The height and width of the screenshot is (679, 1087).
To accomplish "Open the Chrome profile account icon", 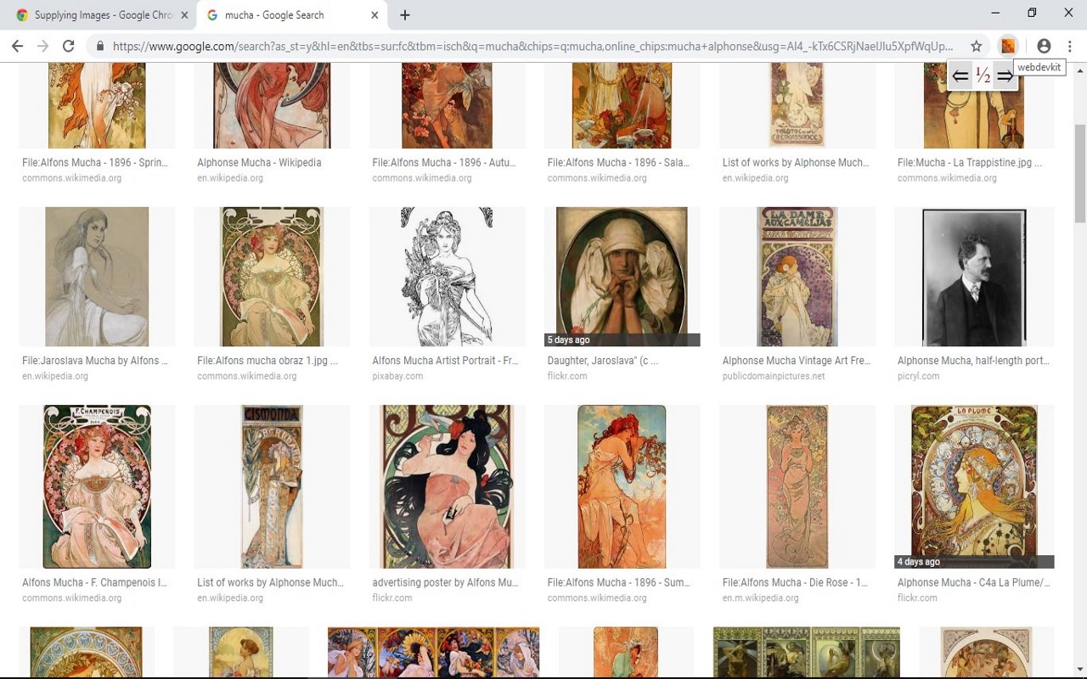I will point(1044,46).
